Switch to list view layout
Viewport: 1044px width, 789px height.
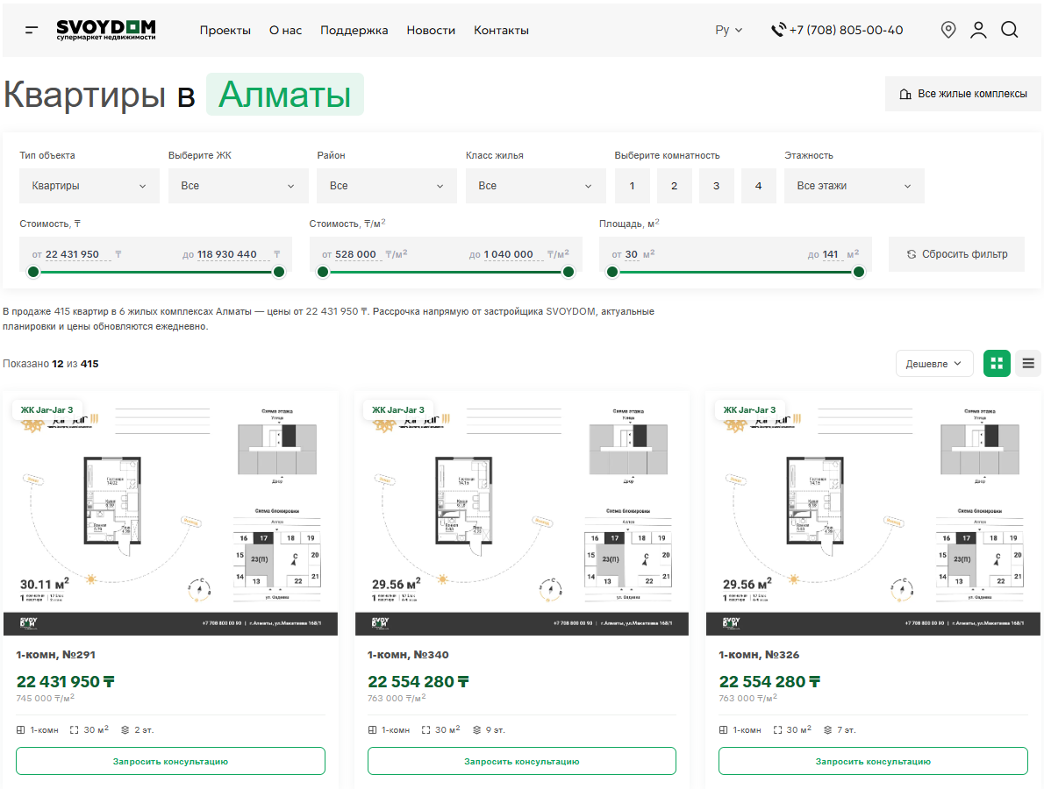1028,363
